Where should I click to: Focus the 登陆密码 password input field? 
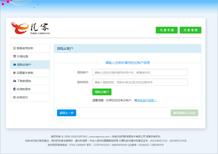(140, 82)
